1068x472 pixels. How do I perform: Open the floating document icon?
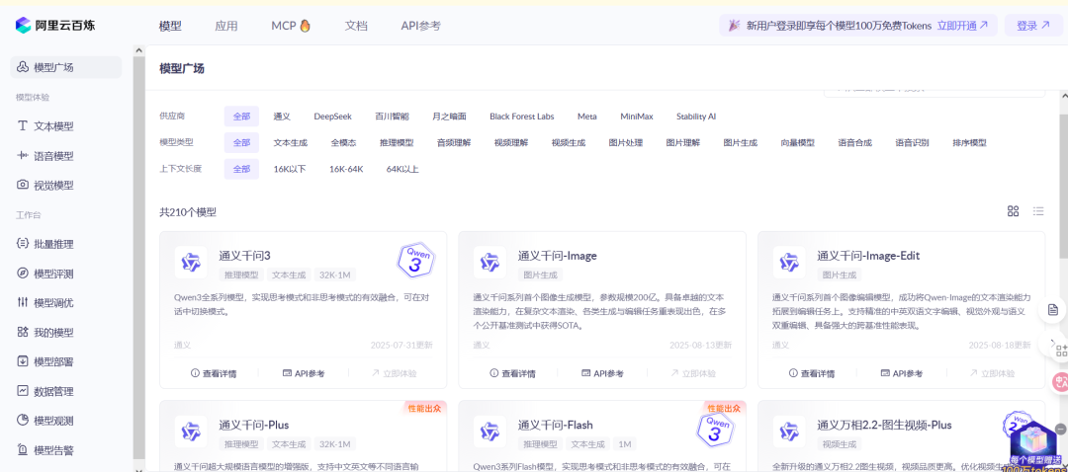click(x=1053, y=309)
